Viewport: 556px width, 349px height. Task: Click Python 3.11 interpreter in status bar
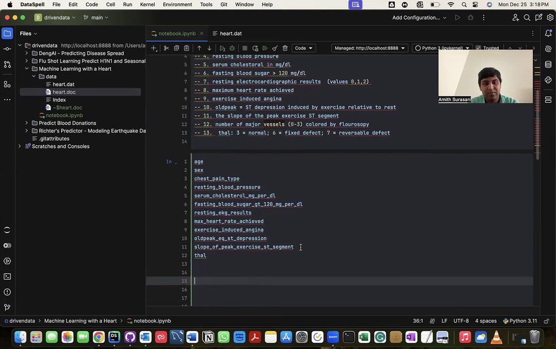coord(520,321)
